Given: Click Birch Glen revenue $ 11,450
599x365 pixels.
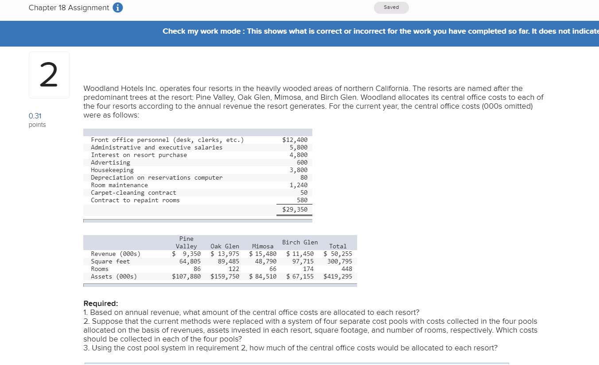Looking at the screenshot, I should [x=300, y=254].
